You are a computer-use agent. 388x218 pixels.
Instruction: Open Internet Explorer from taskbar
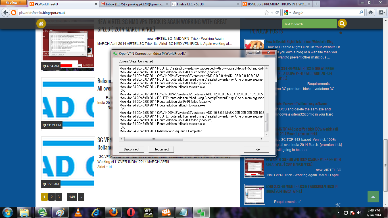pyautogui.click(x=95, y=212)
